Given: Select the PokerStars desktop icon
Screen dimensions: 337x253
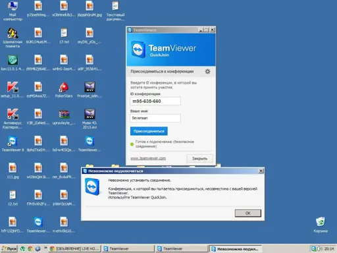Looking at the screenshot, I should click(x=64, y=90).
